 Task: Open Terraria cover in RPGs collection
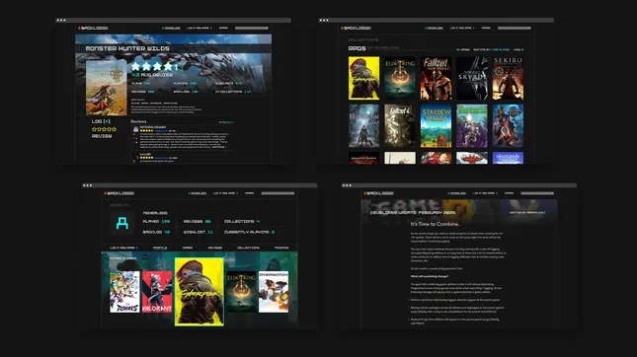coord(472,126)
